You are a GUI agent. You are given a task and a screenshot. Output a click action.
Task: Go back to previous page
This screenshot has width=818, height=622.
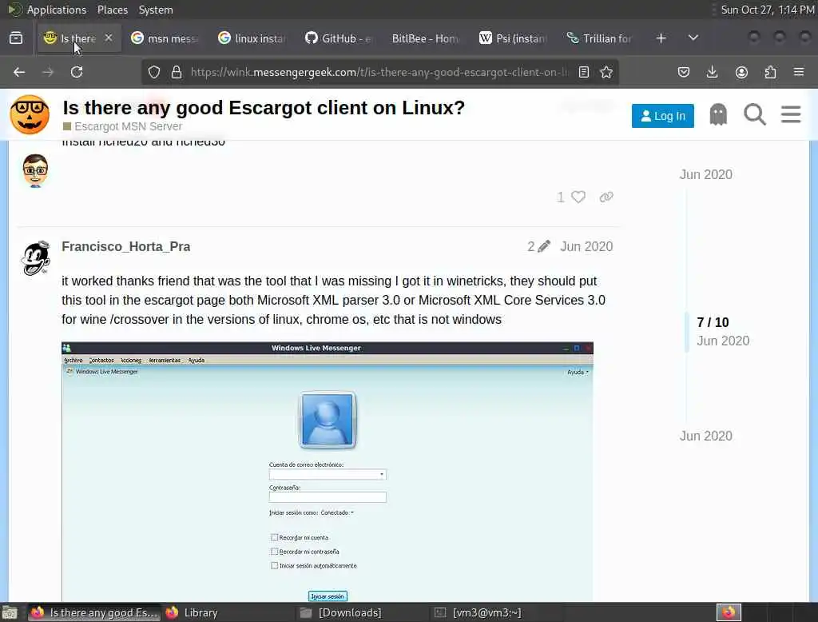19,72
